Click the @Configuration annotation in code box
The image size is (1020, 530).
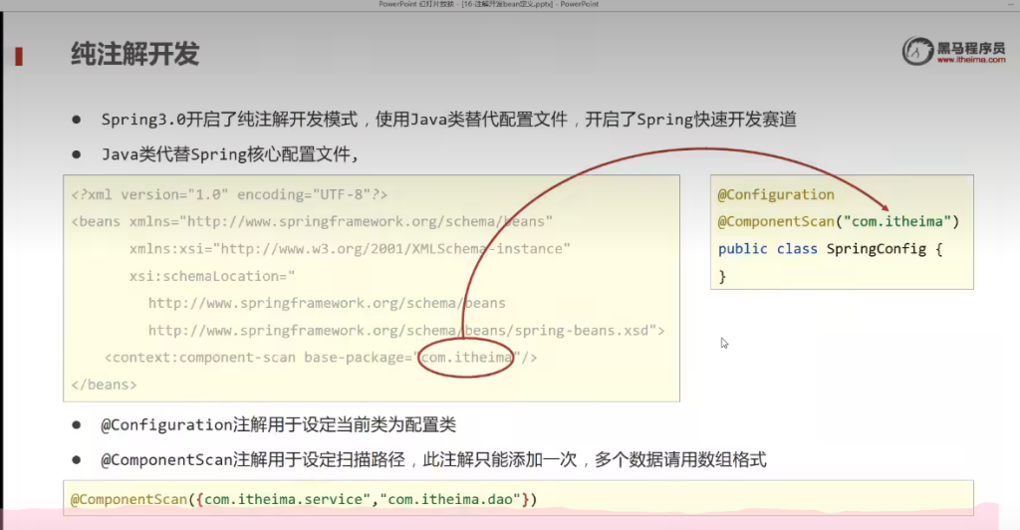point(776,194)
